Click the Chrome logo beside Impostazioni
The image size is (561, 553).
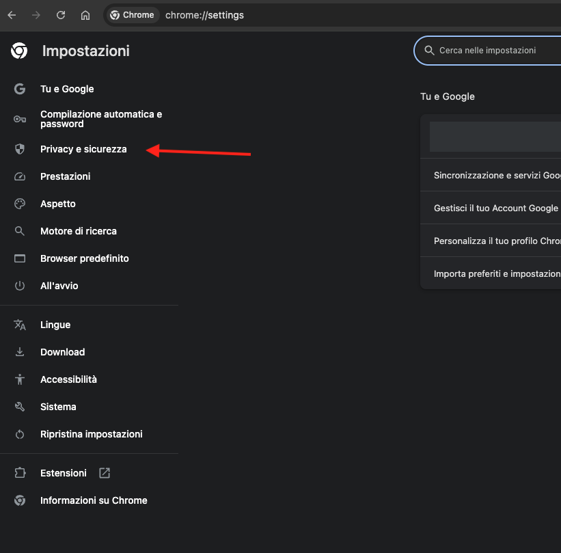click(x=19, y=51)
